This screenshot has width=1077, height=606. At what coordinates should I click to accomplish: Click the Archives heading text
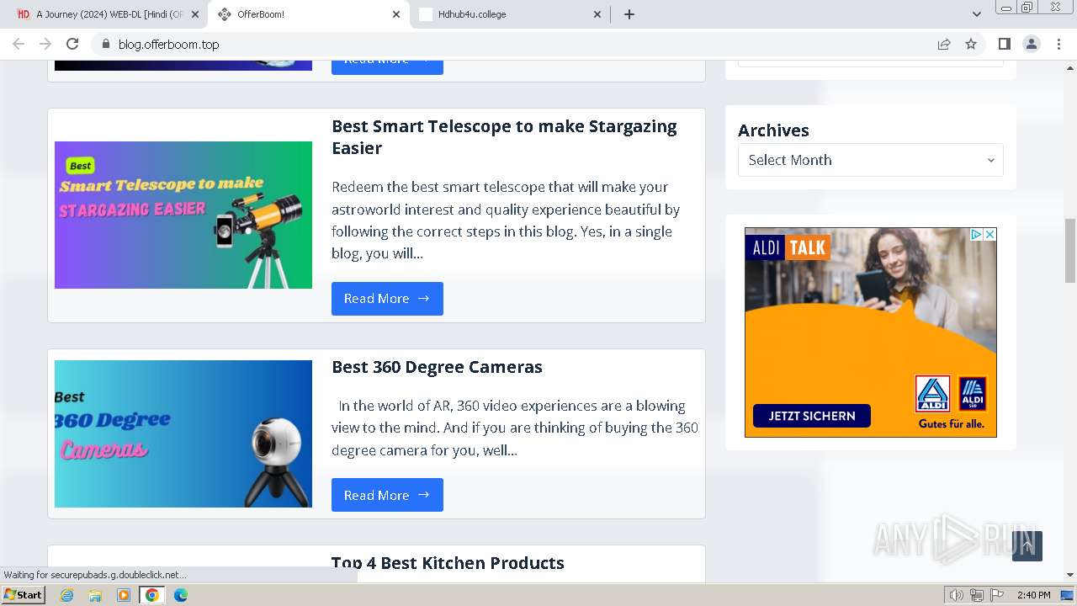click(x=773, y=130)
